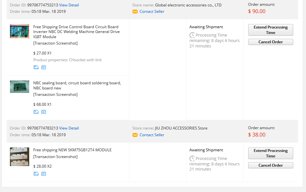The image size is (306, 192).
Task: Open Transaction Screenshot for NBC sealing board
Action: coord(55,95)
